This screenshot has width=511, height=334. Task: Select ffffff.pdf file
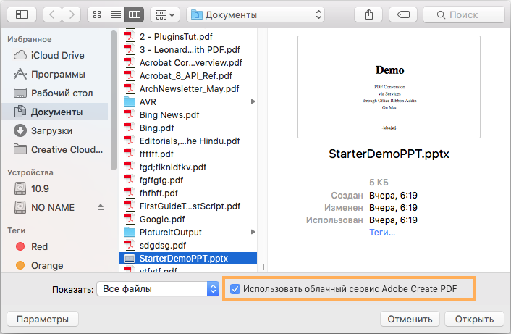tap(188, 154)
